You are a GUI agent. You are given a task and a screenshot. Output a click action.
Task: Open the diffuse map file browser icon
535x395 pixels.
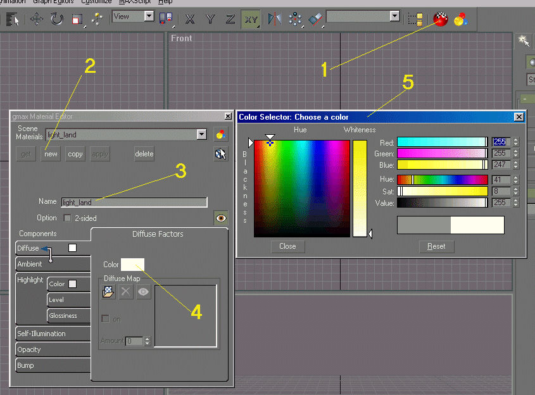pos(108,292)
